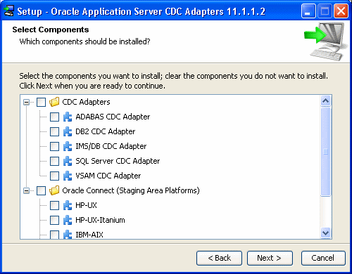The width and height of the screenshot is (352, 274).
Task: Click the SQL Server CDC Adapter puzzle icon
Action: pos(68,161)
